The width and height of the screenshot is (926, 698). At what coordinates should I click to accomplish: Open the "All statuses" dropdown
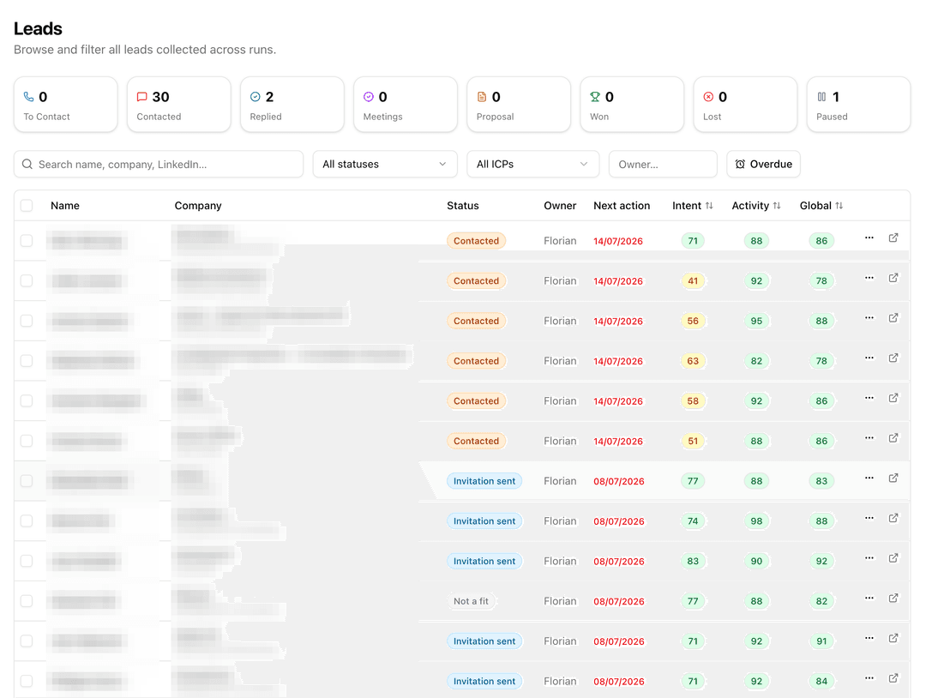pyautogui.click(x=385, y=164)
